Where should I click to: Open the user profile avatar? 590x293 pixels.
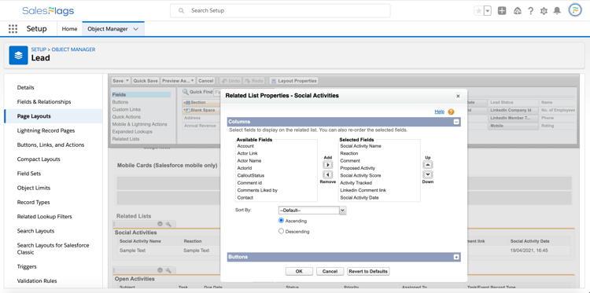575,10
